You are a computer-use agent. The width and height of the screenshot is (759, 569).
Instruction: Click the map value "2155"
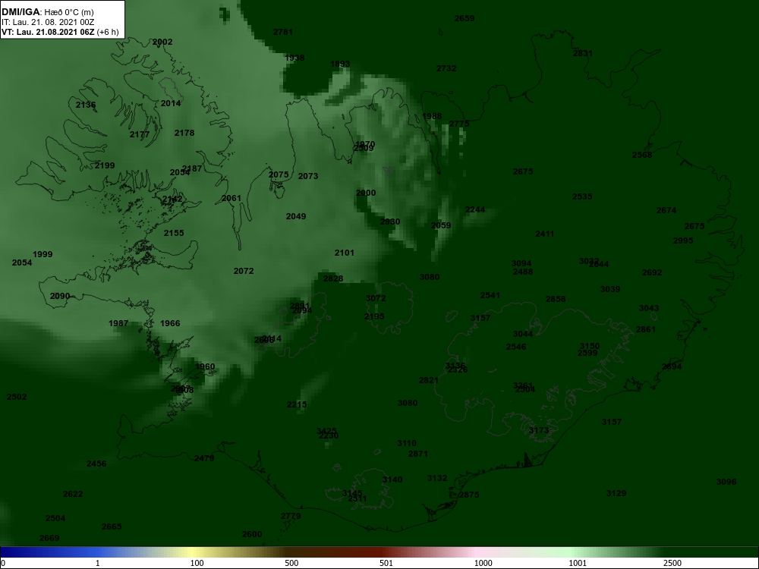173,233
